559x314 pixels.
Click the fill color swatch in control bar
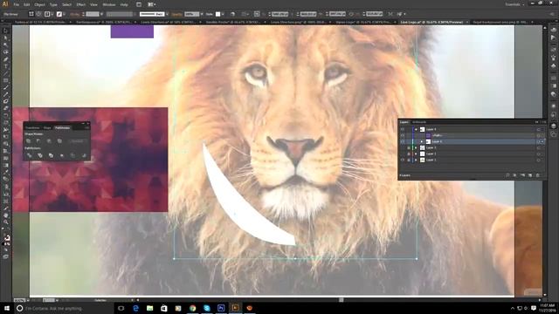[47, 14]
